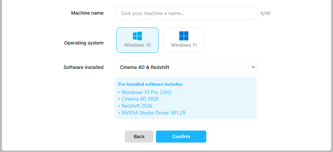Click the Software installed label
The image size is (333, 152).
(84, 67)
